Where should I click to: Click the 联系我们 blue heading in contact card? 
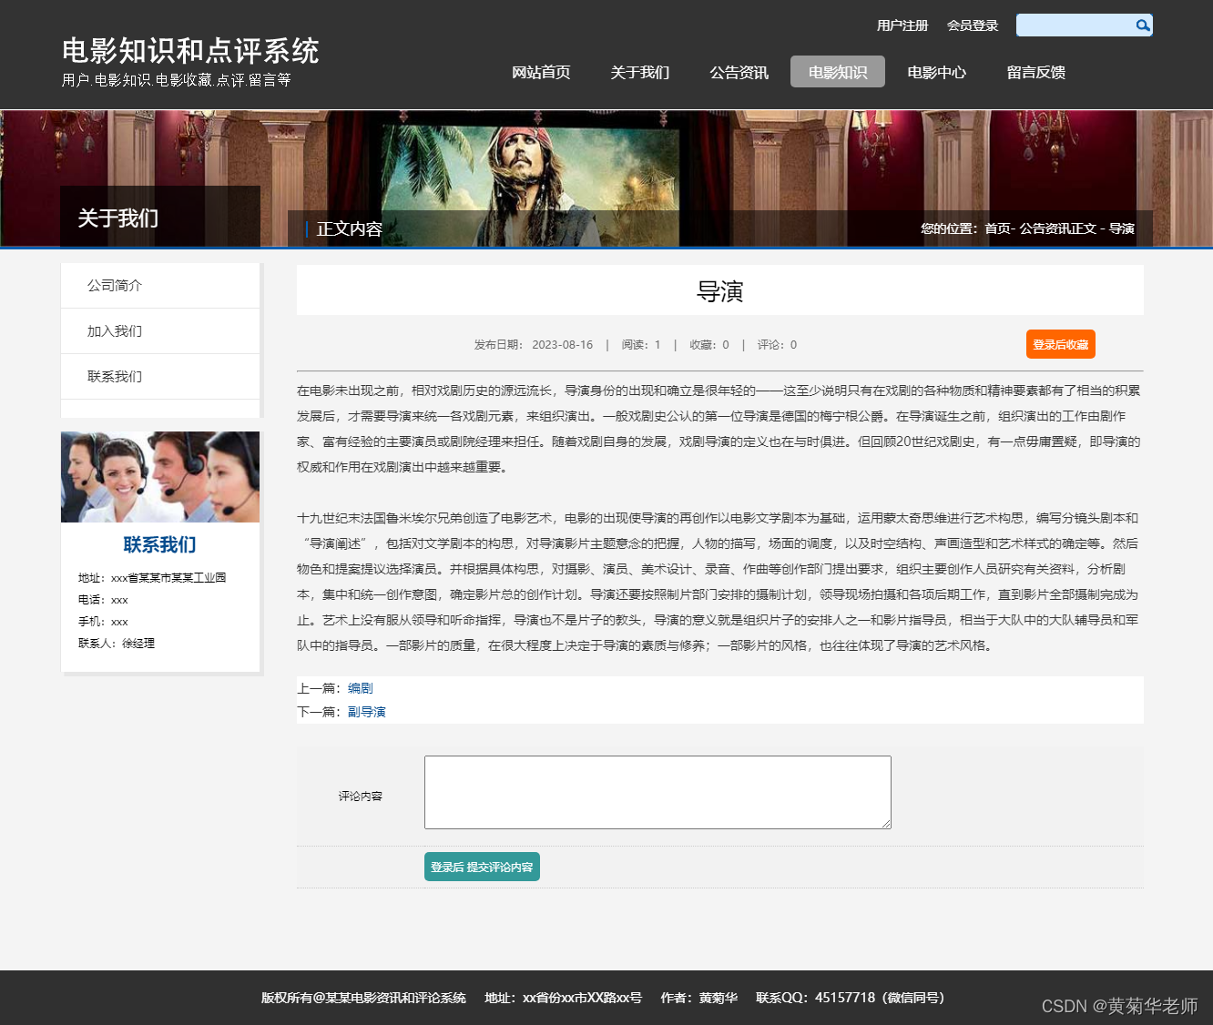(x=160, y=544)
